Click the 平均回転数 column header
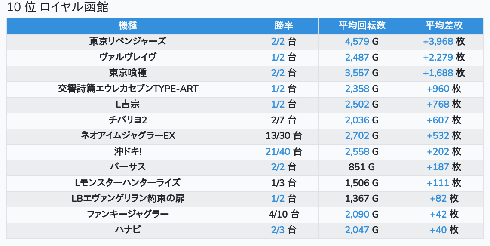 361,26
